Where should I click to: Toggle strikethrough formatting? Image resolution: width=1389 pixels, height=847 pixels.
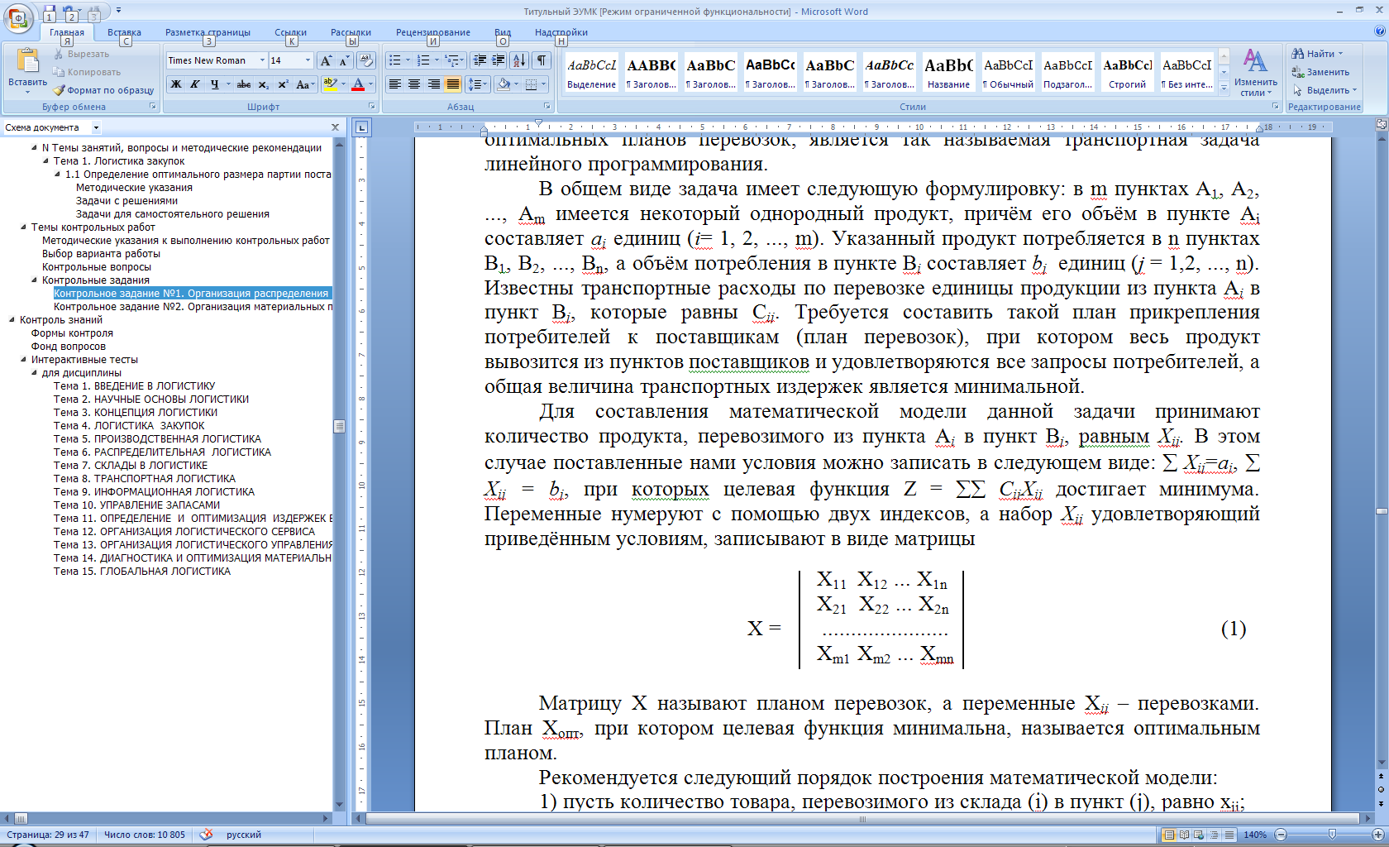pyautogui.click(x=243, y=84)
